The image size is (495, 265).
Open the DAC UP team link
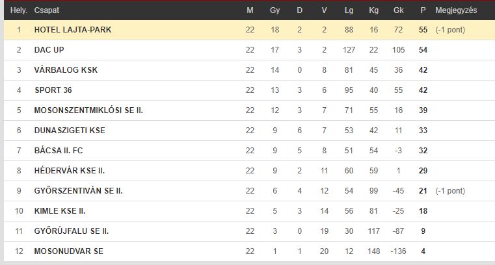[x=49, y=50]
